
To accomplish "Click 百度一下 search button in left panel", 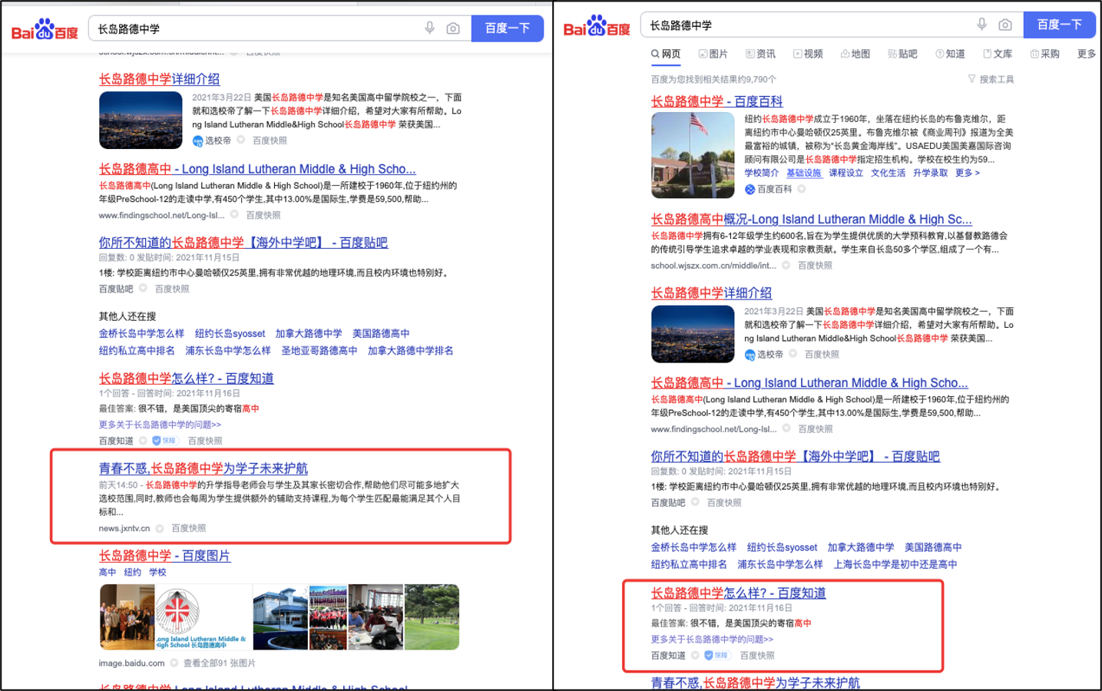I will pos(508,28).
